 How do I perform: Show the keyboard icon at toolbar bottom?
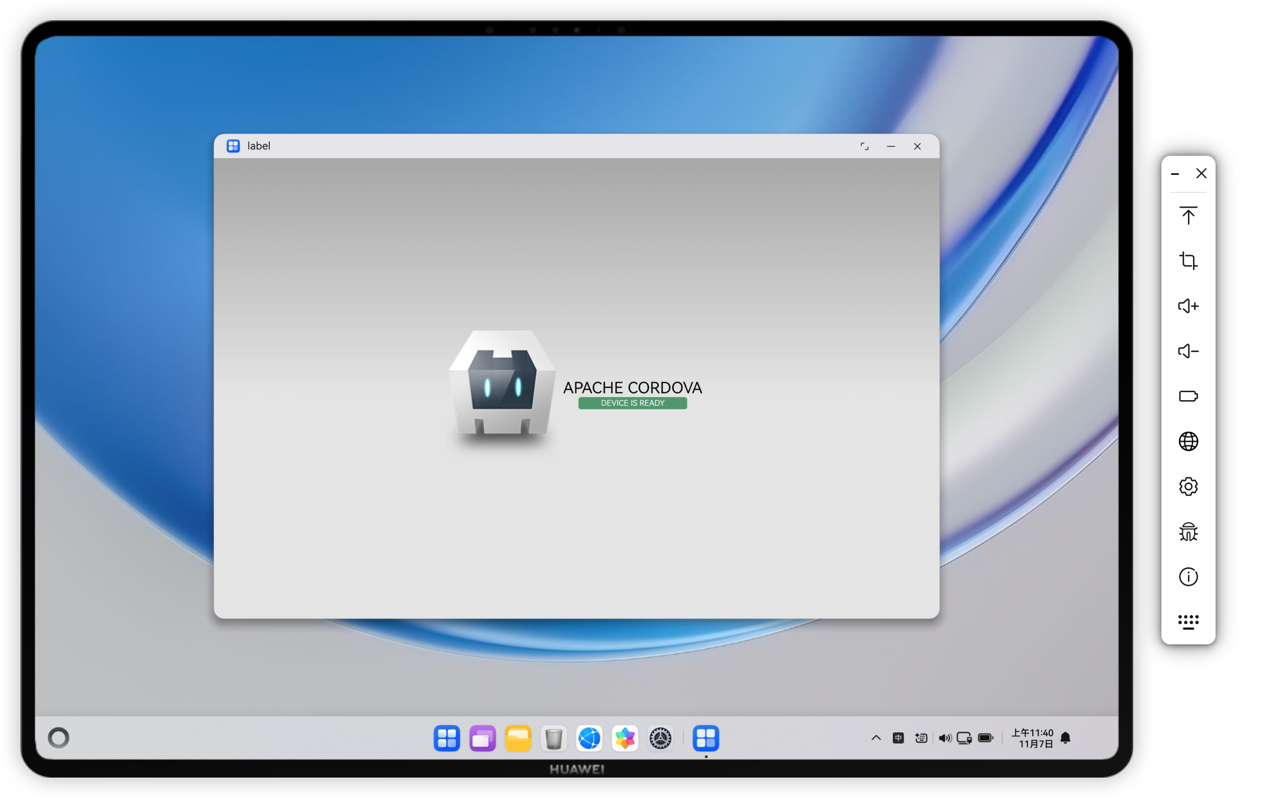(x=1188, y=622)
